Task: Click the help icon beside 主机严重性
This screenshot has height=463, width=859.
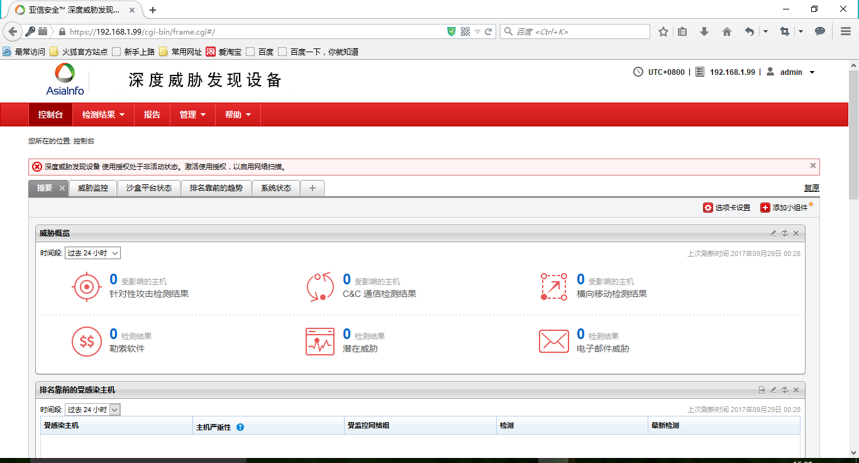Action: pos(240,427)
